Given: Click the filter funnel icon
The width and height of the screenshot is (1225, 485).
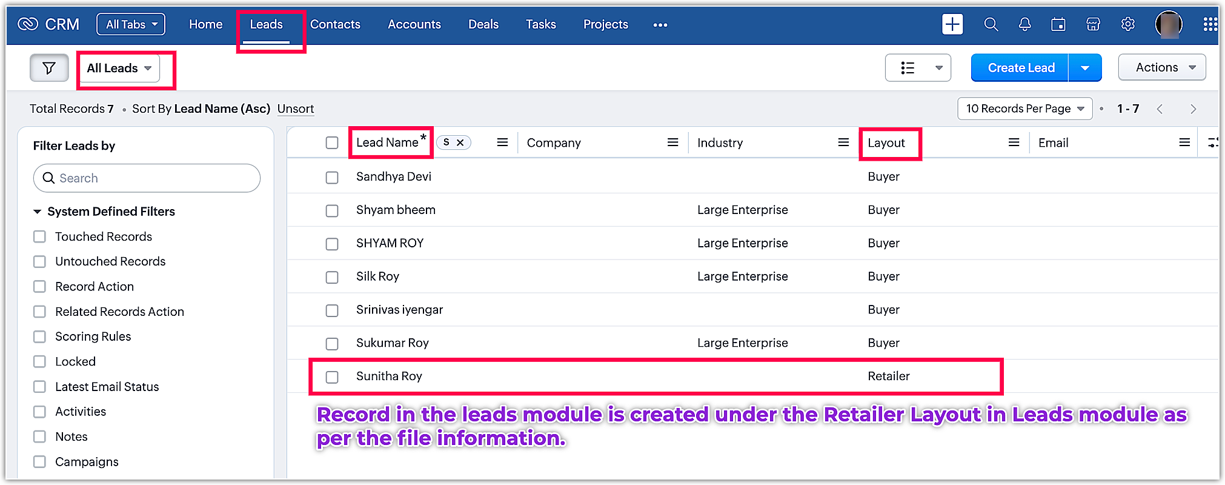Looking at the screenshot, I should tap(49, 68).
